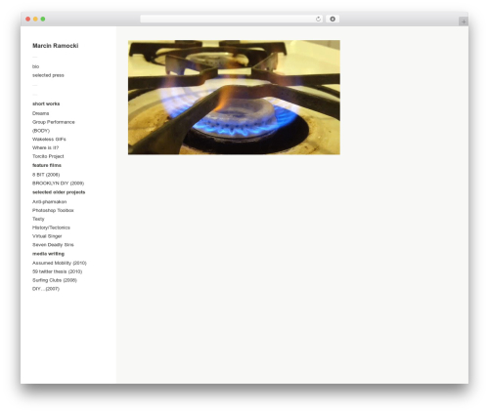Focus the browser address bar

(x=232, y=19)
